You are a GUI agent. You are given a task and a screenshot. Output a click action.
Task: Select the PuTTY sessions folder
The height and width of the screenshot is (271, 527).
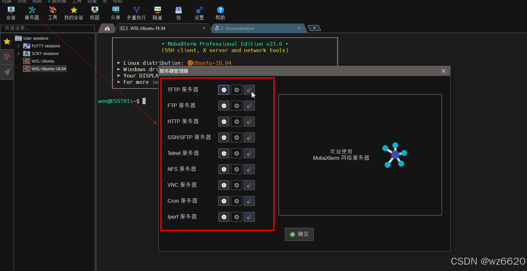click(x=42, y=46)
